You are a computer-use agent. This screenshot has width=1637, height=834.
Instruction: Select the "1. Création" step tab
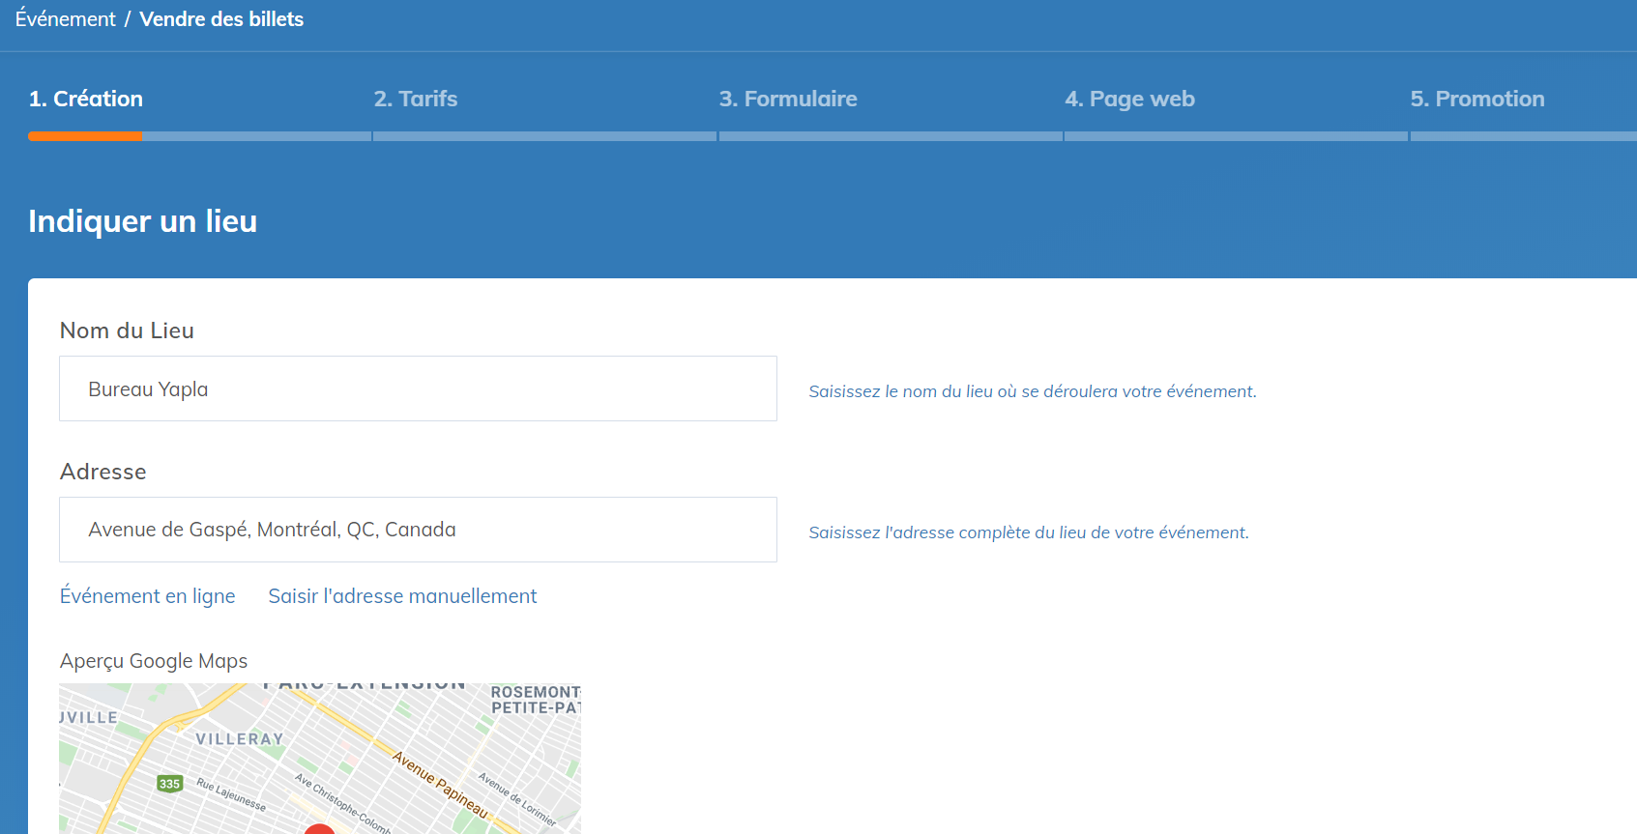point(86,99)
